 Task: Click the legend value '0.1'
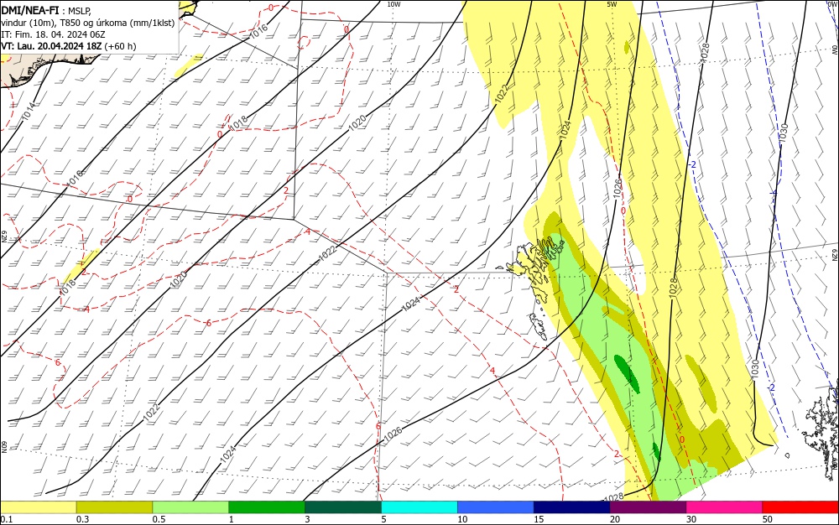click(x=7, y=519)
